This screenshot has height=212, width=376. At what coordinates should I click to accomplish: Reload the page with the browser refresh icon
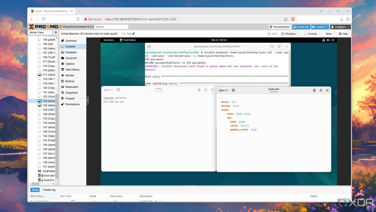[x=44, y=19]
